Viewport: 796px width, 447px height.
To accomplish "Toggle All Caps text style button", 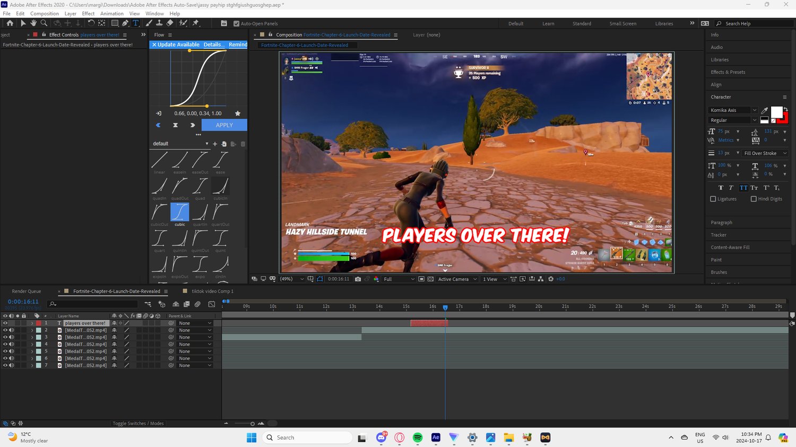I will (x=743, y=188).
